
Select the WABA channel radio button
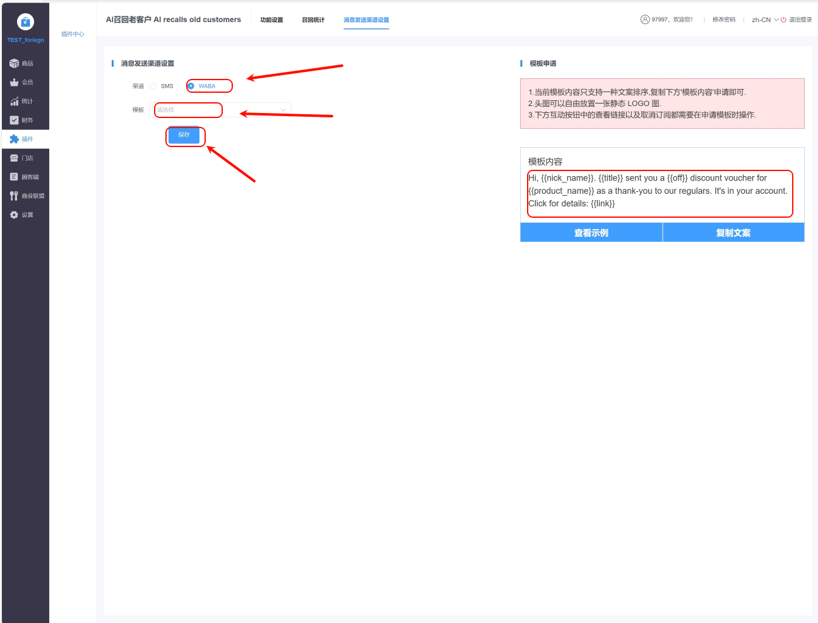pyautogui.click(x=191, y=86)
